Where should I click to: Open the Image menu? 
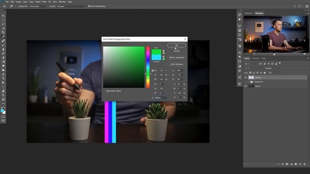tap(18, 2)
